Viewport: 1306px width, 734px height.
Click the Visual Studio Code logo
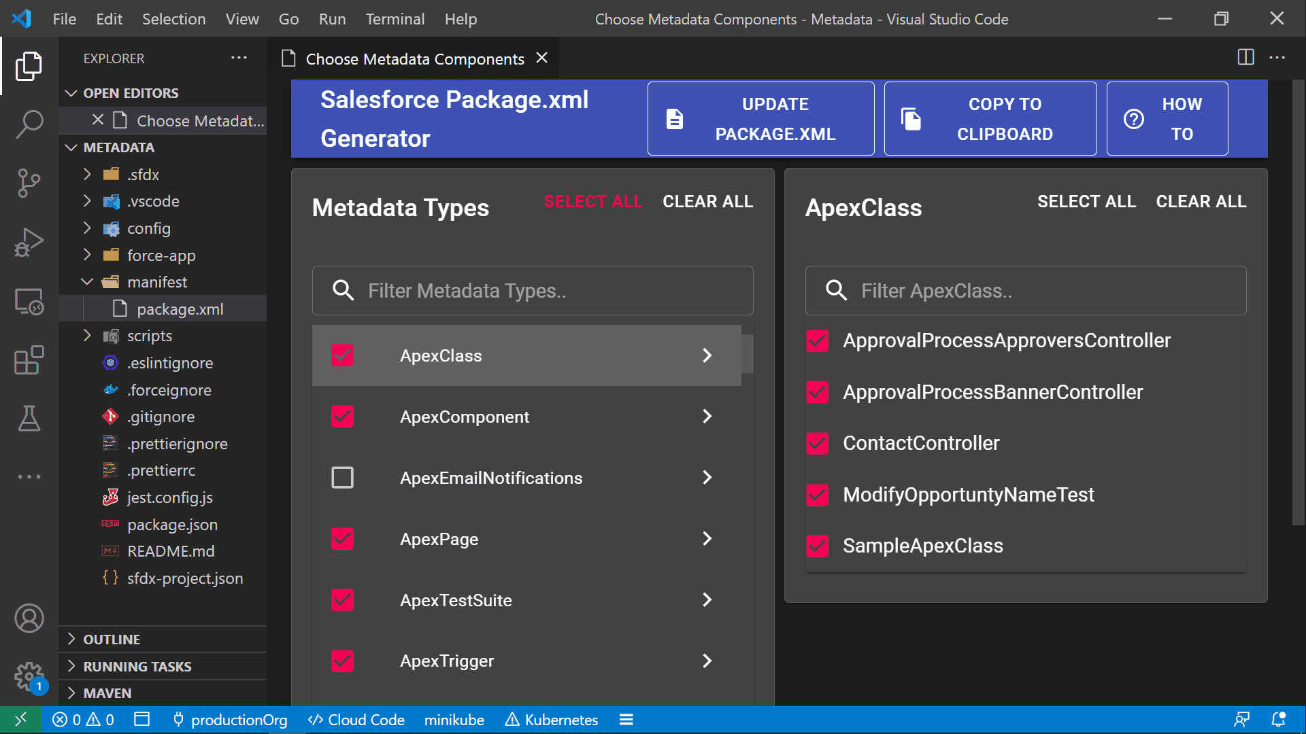click(x=22, y=18)
